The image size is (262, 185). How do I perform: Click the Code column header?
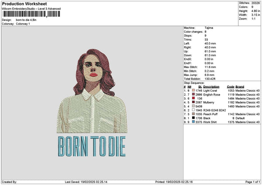pos(231,86)
